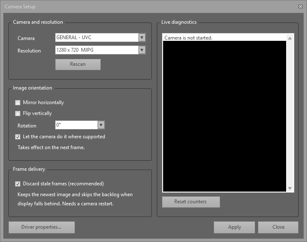This screenshot has width=307, height=242.
Task: Click the 'Rotation' field label
Action: 27,126
